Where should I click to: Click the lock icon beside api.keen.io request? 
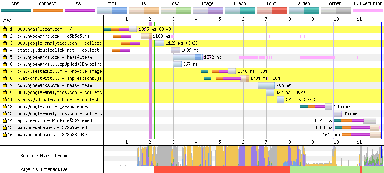point(5,120)
